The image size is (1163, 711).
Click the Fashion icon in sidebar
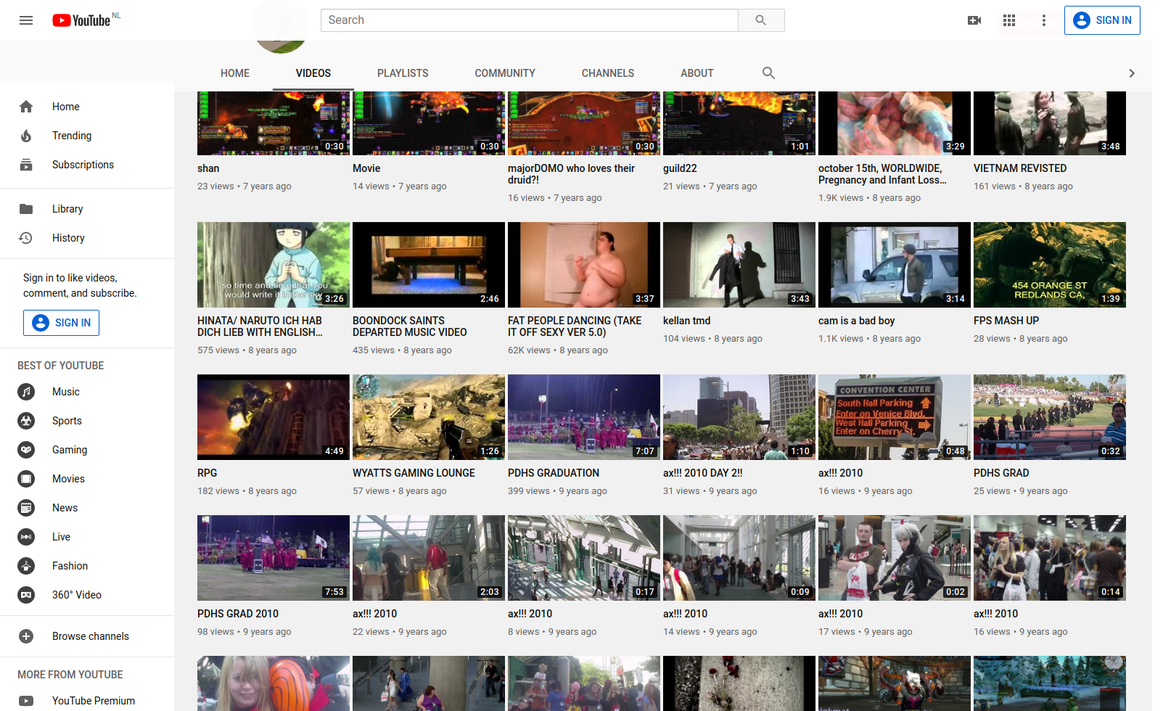26,566
